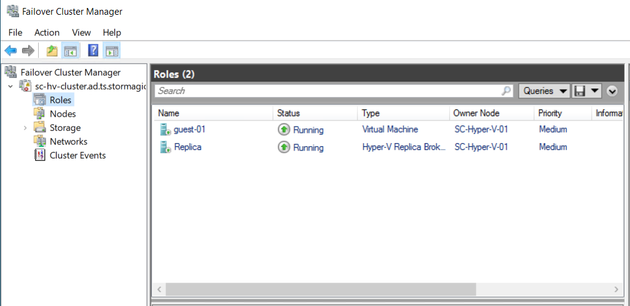The width and height of the screenshot is (630, 306).
Task: Open Help via blue question mark icon
Action: click(93, 50)
